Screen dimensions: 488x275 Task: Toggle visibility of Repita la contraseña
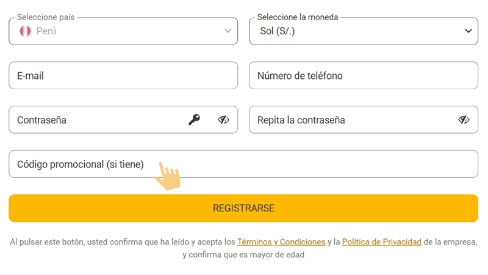[464, 120]
